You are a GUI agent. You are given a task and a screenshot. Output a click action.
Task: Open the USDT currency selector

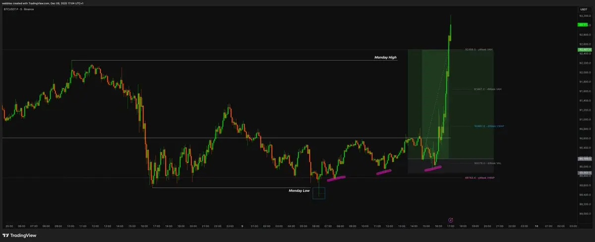(x=583, y=9)
